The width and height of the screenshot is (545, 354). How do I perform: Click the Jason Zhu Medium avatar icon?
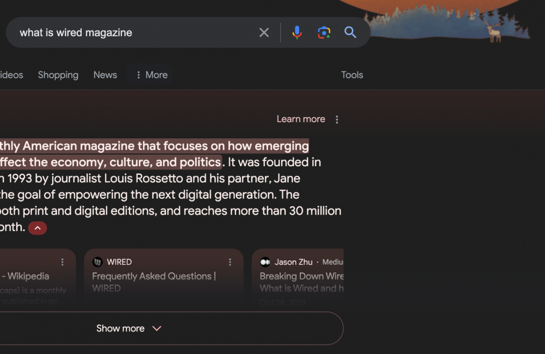click(265, 262)
